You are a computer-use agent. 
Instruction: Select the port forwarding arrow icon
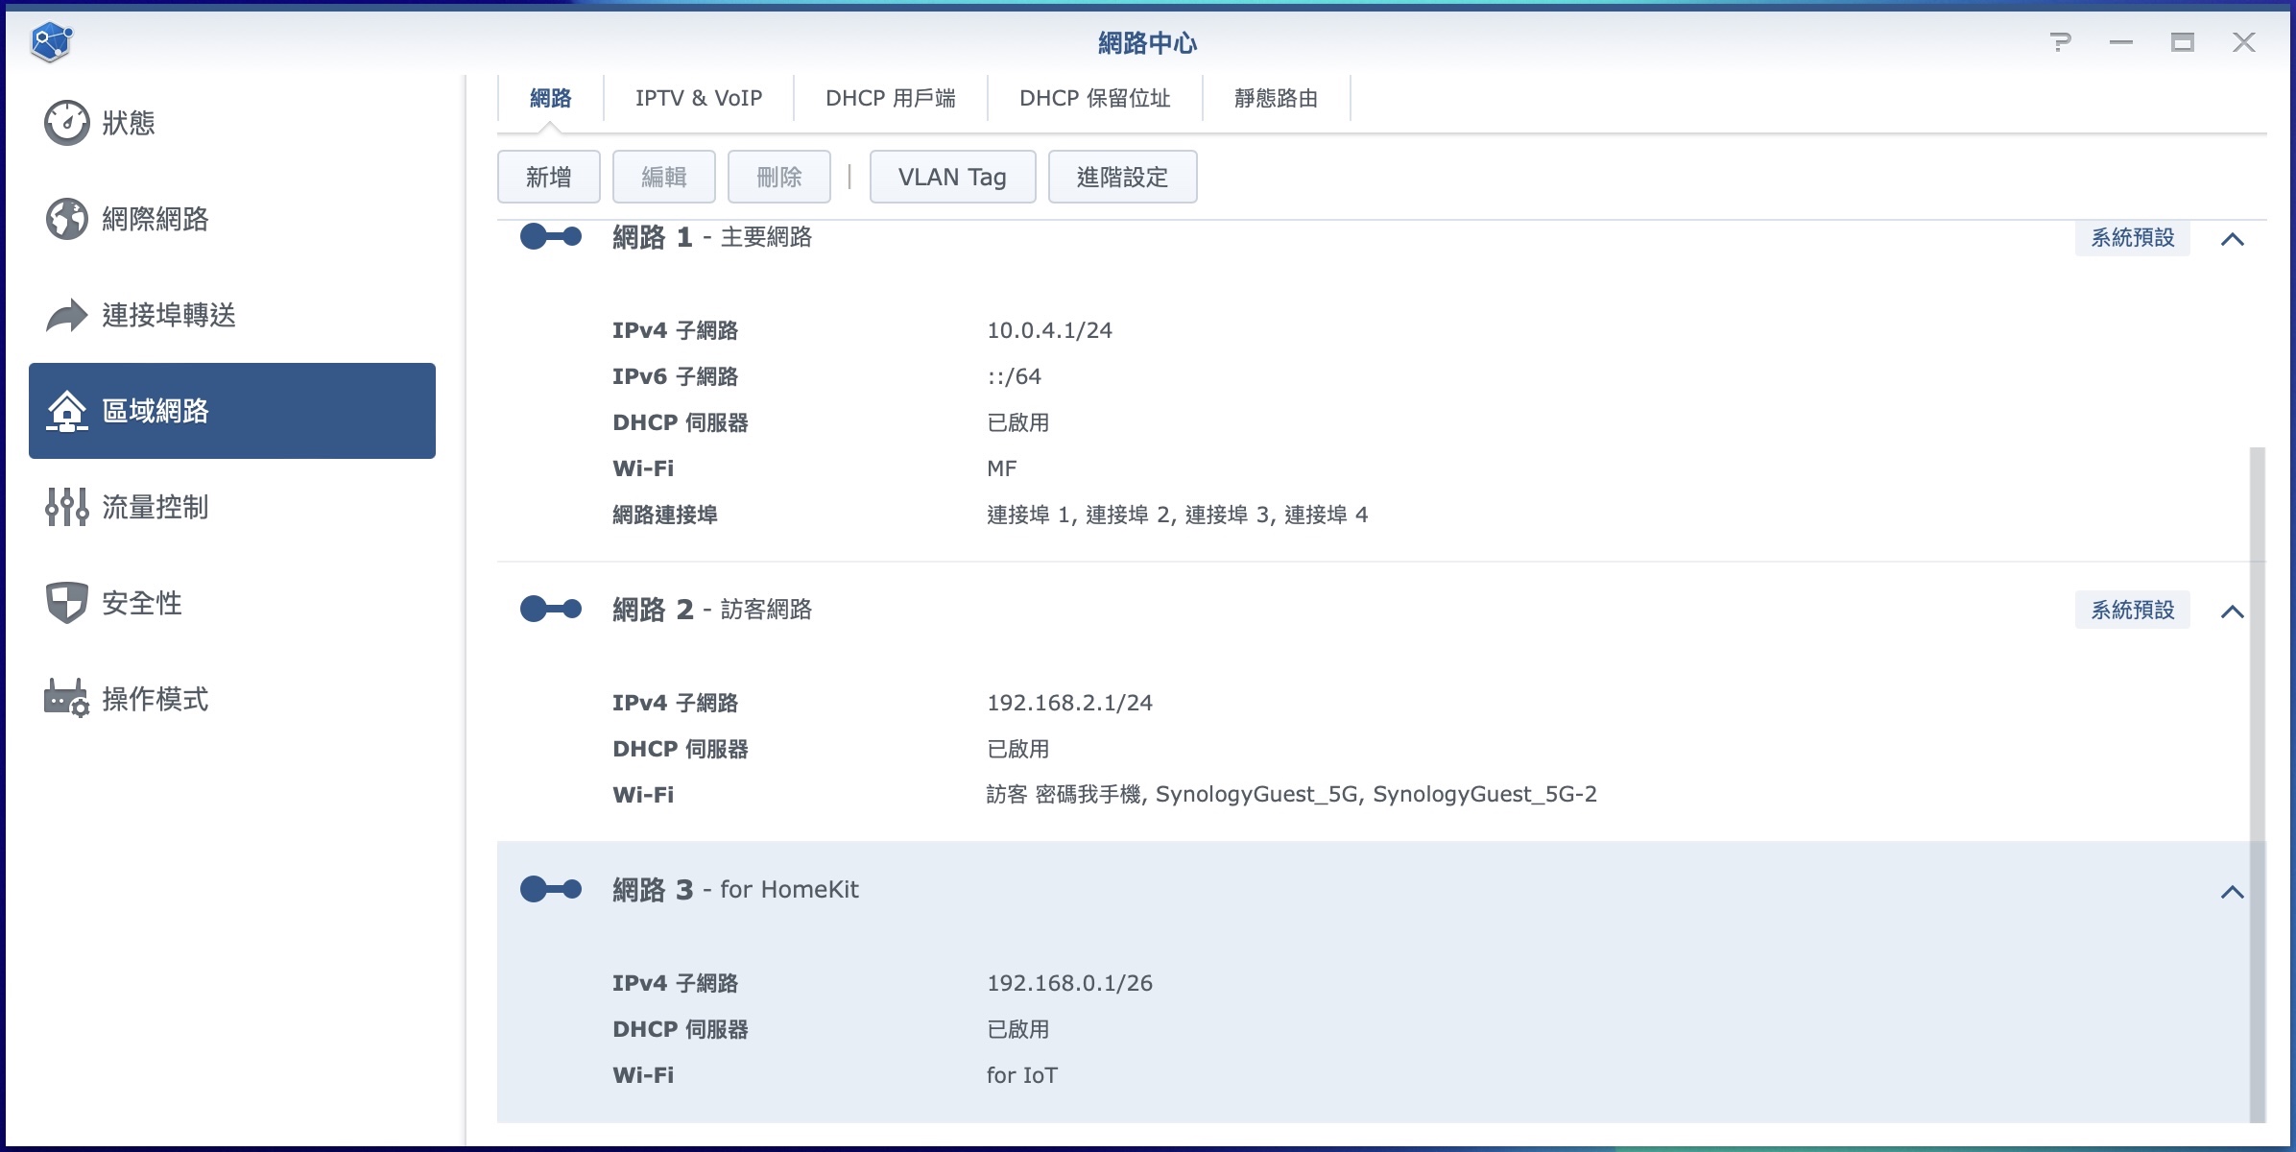(x=67, y=315)
